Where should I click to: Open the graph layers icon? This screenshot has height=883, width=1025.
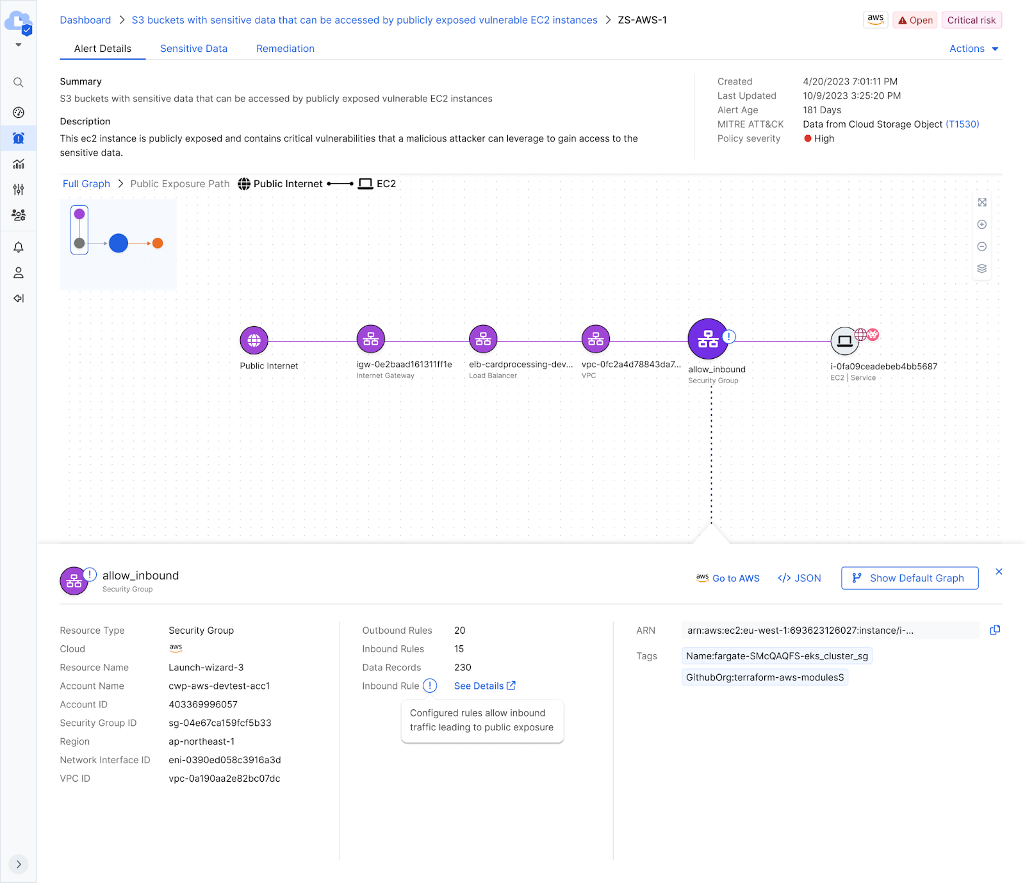981,268
